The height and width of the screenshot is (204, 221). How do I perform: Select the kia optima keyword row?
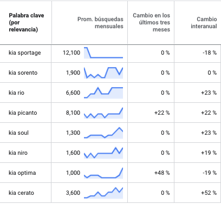[x=110, y=173]
